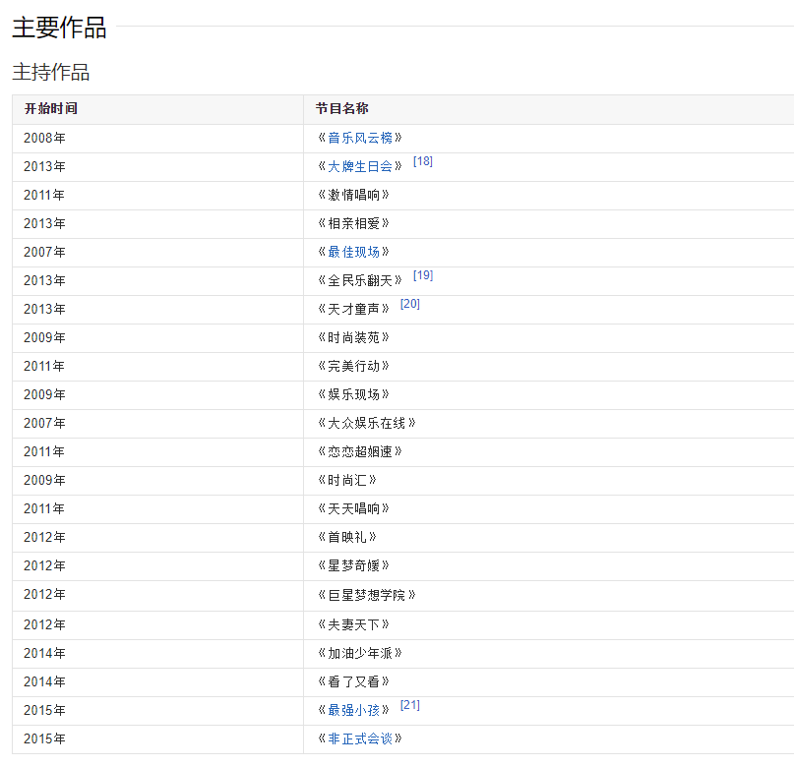Select the text 《夫妻天下》
The image size is (794, 767).
pyautogui.click(x=353, y=624)
